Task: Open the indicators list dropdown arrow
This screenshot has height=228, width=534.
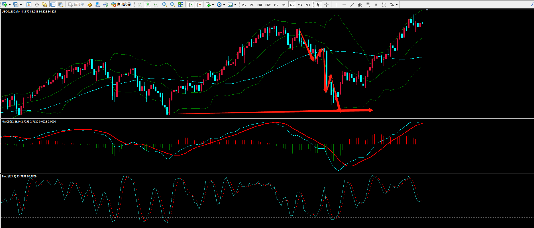Action: [x=213, y=5]
